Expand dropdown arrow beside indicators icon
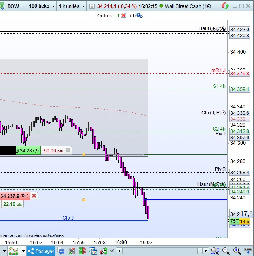The height and width of the screenshot is (256, 254). point(23,251)
